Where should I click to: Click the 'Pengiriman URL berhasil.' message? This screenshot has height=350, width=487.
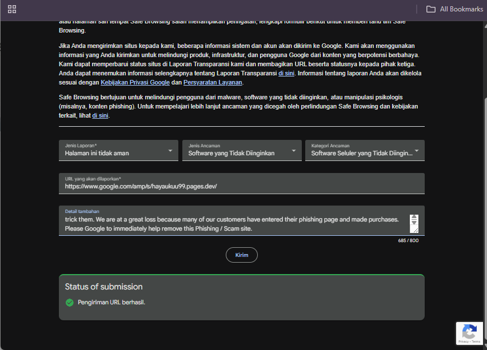point(111,303)
